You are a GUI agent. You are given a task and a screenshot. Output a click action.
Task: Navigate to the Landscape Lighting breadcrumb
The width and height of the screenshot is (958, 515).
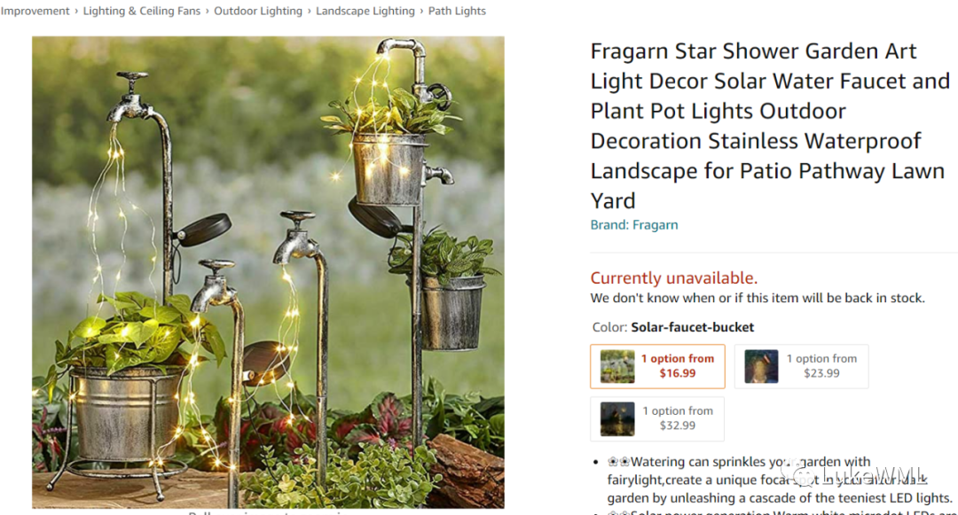click(x=365, y=11)
